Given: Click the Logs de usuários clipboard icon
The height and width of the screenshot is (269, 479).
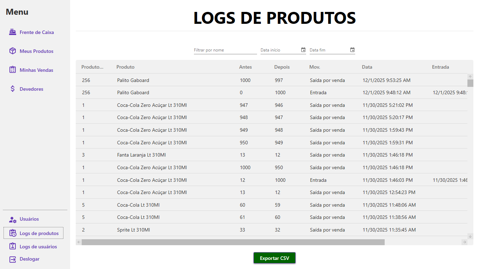Looking at the screenshot, I should point(13,247).
